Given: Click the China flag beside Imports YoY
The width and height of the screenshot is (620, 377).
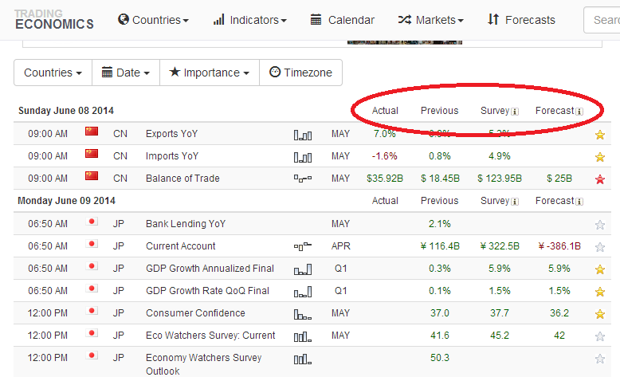Looking at the screenshot, I should pyautogui.click(x=92, y=156).
